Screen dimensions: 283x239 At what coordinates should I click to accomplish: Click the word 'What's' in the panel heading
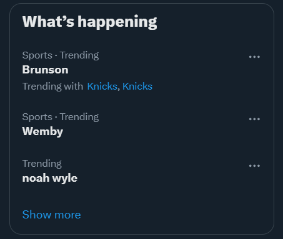48,22
